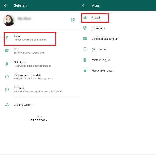
Task: Choose Ganti nomor
Action: [117, 49]
